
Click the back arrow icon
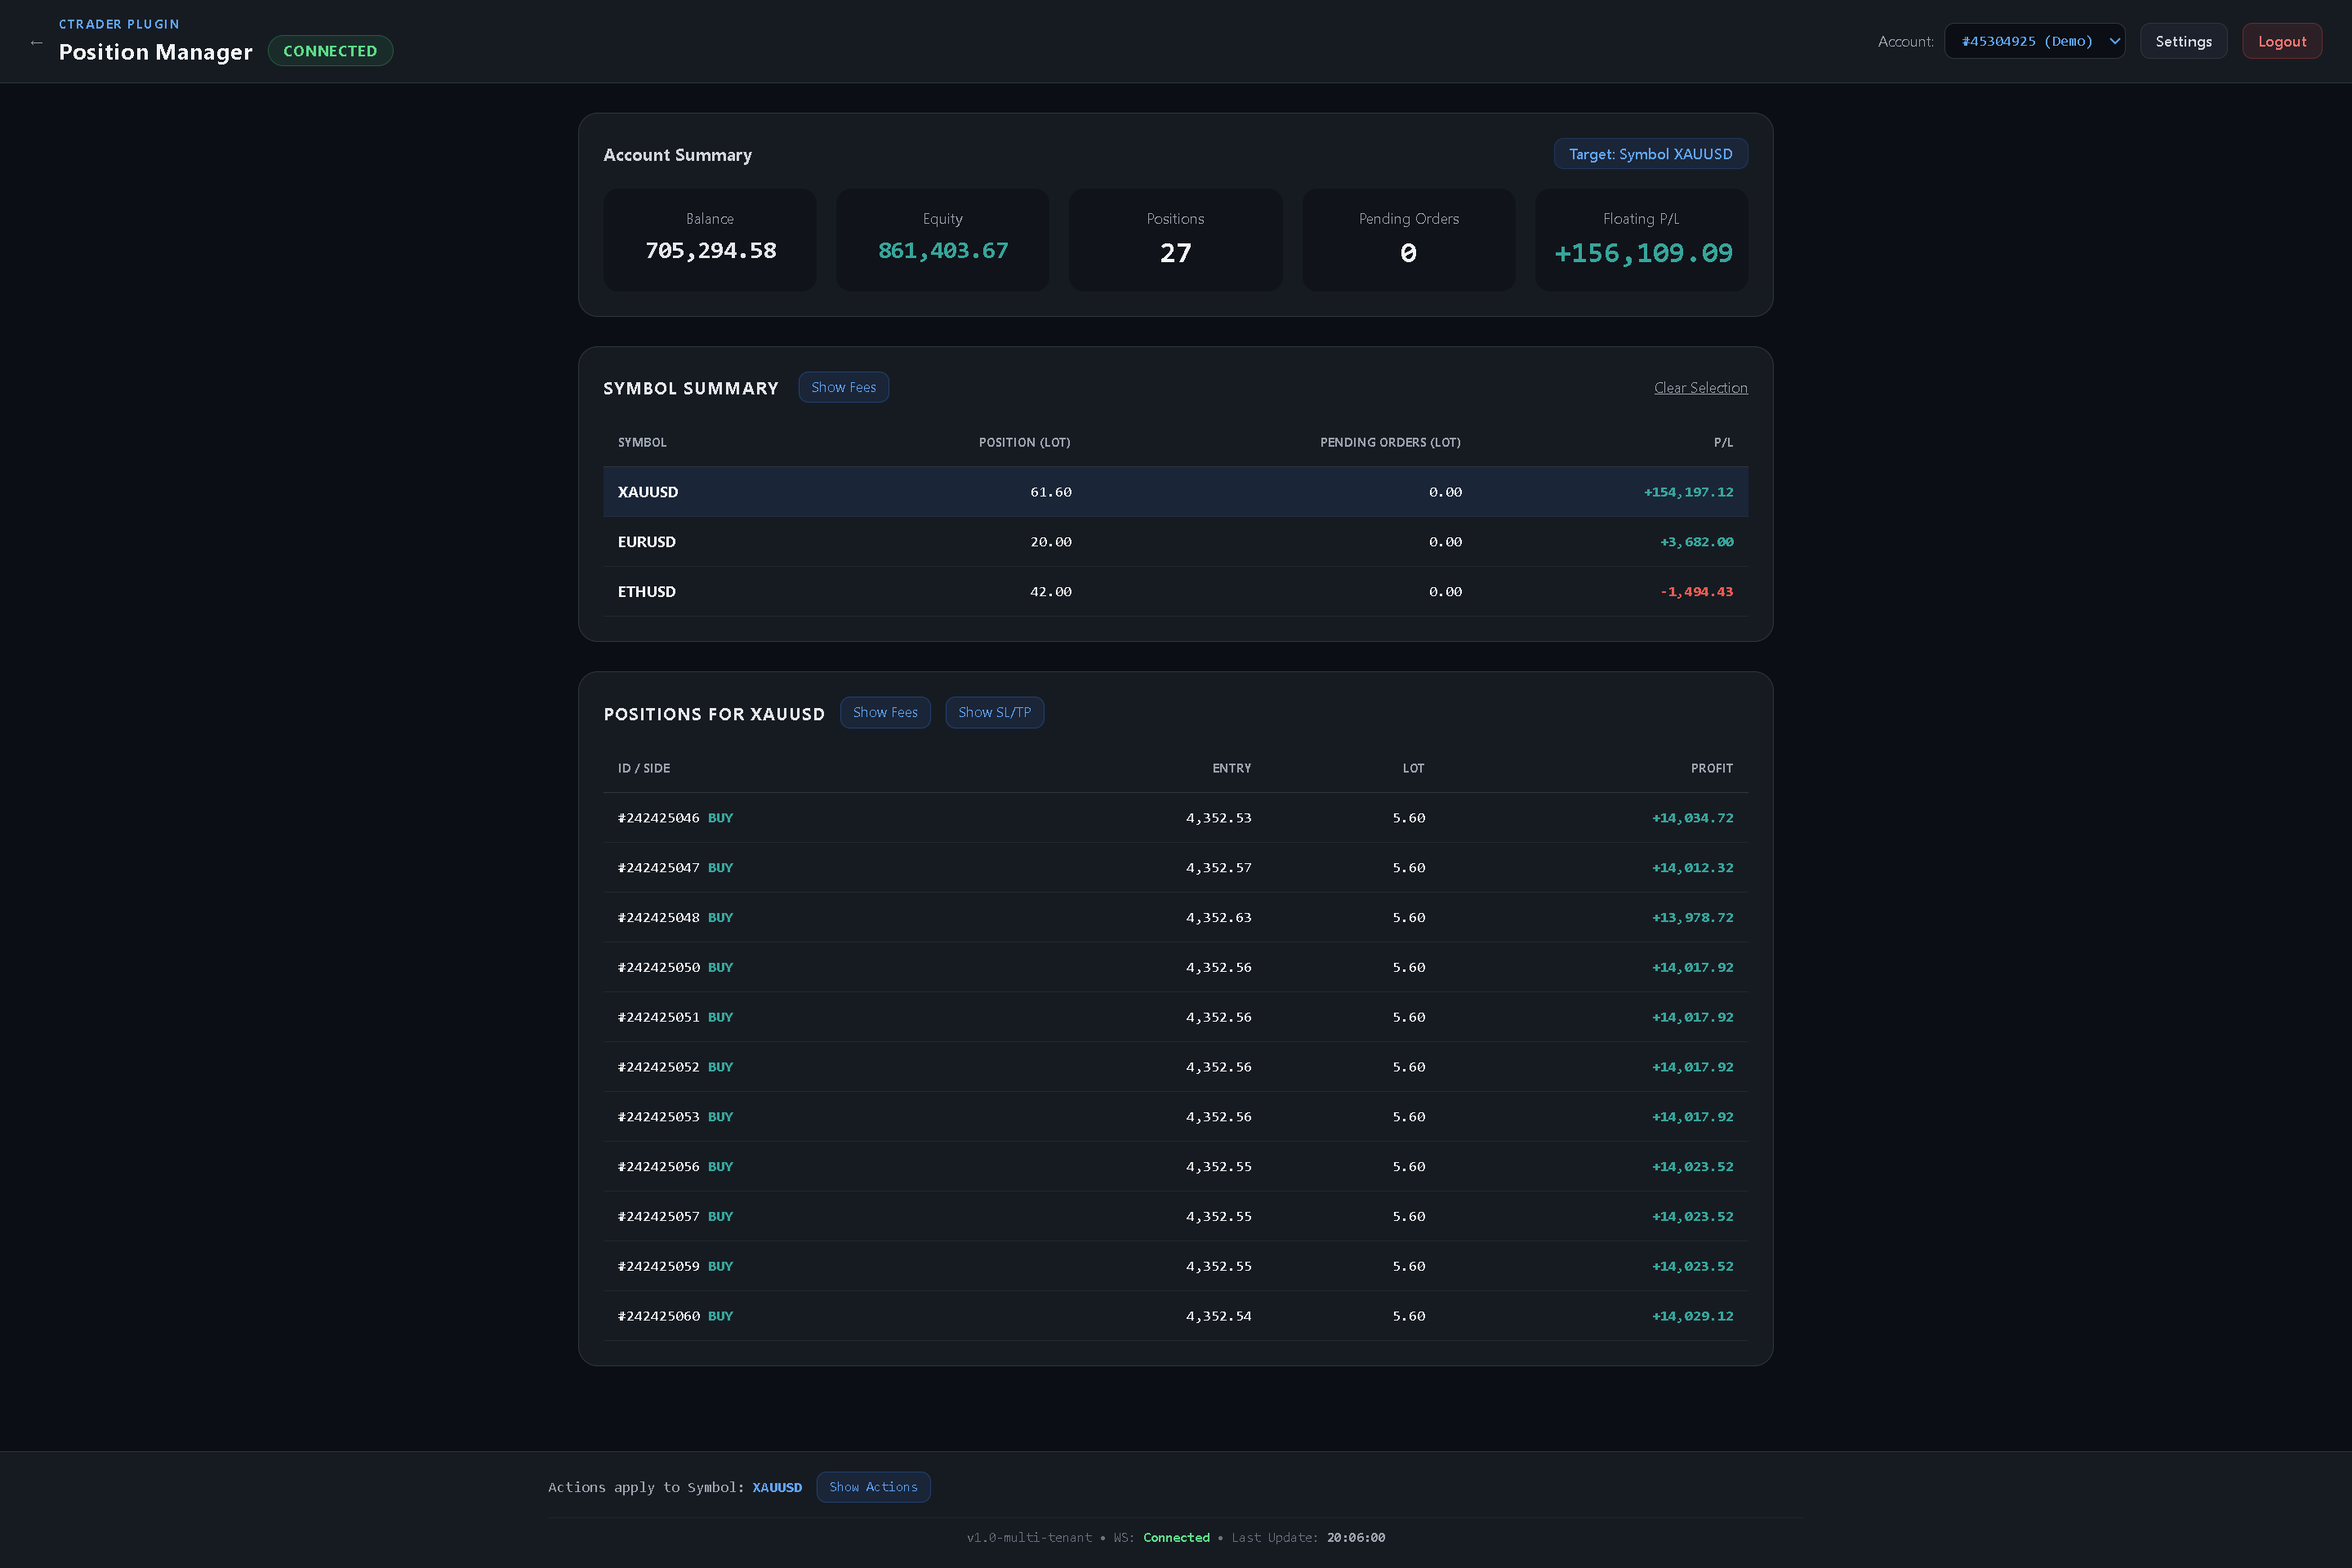(37, 42)
